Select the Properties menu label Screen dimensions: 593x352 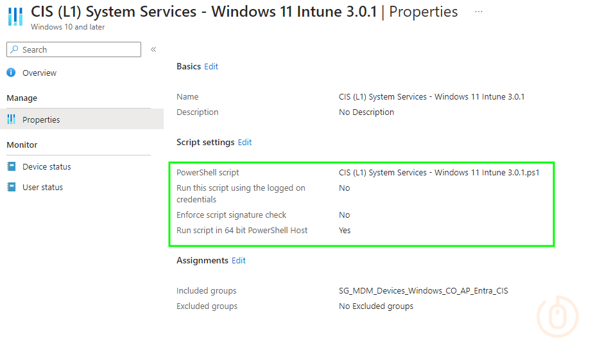pos(41,120)
